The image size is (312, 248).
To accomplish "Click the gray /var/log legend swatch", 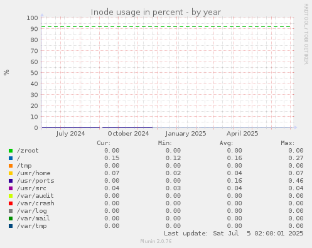I will tap(11, 211).
